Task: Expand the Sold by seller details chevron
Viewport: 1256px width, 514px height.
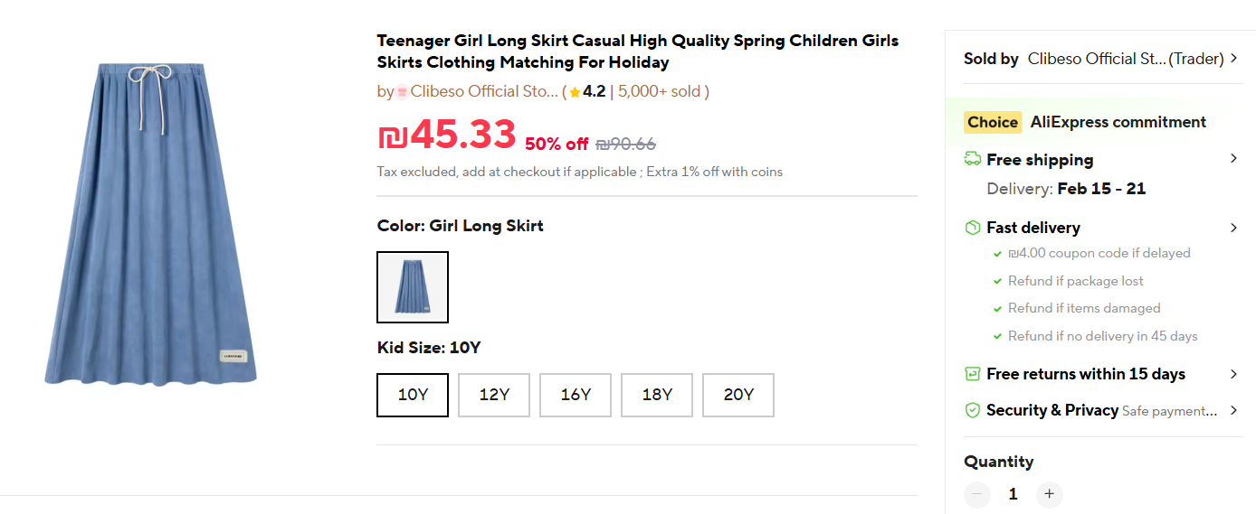Action: 1233,59
